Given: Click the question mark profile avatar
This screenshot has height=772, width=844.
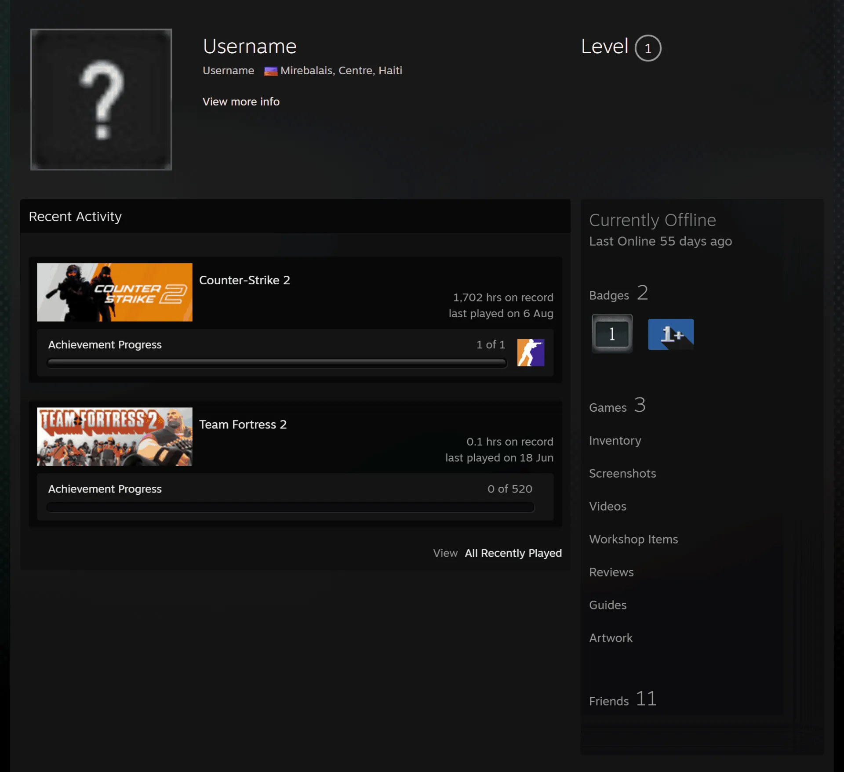Looking at the screenshot, I should coord(101,99).
